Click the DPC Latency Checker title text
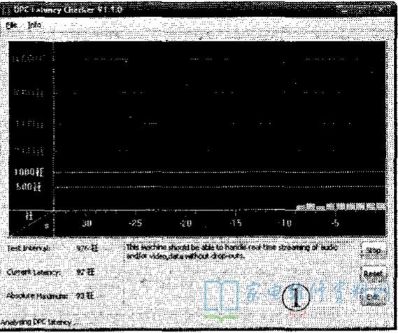Viewport: 398px width, 333px height. [68, 10]
